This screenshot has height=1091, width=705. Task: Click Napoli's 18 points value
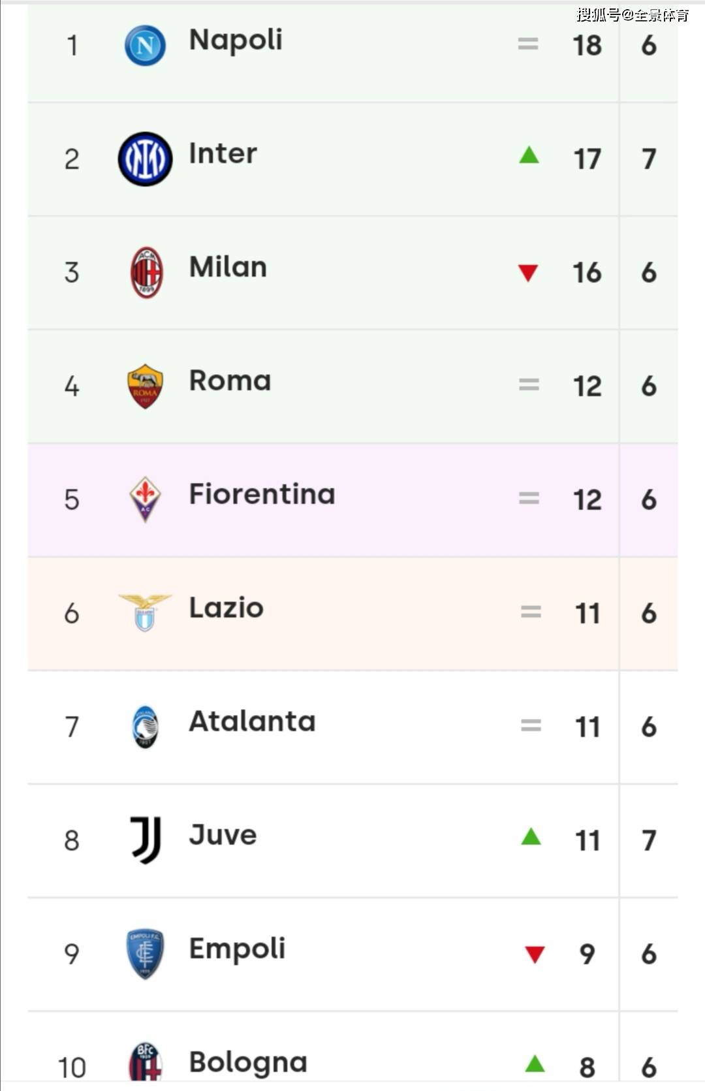click(x=587, y=46)
